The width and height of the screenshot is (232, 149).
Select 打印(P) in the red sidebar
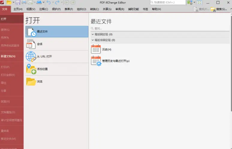tap(12, 67)
